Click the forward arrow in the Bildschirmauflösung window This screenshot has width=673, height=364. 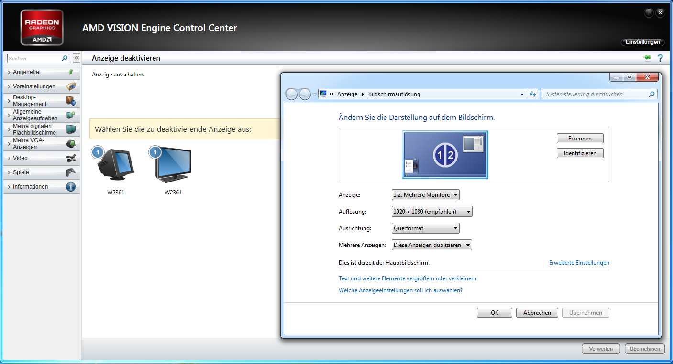tap(305, 94)
